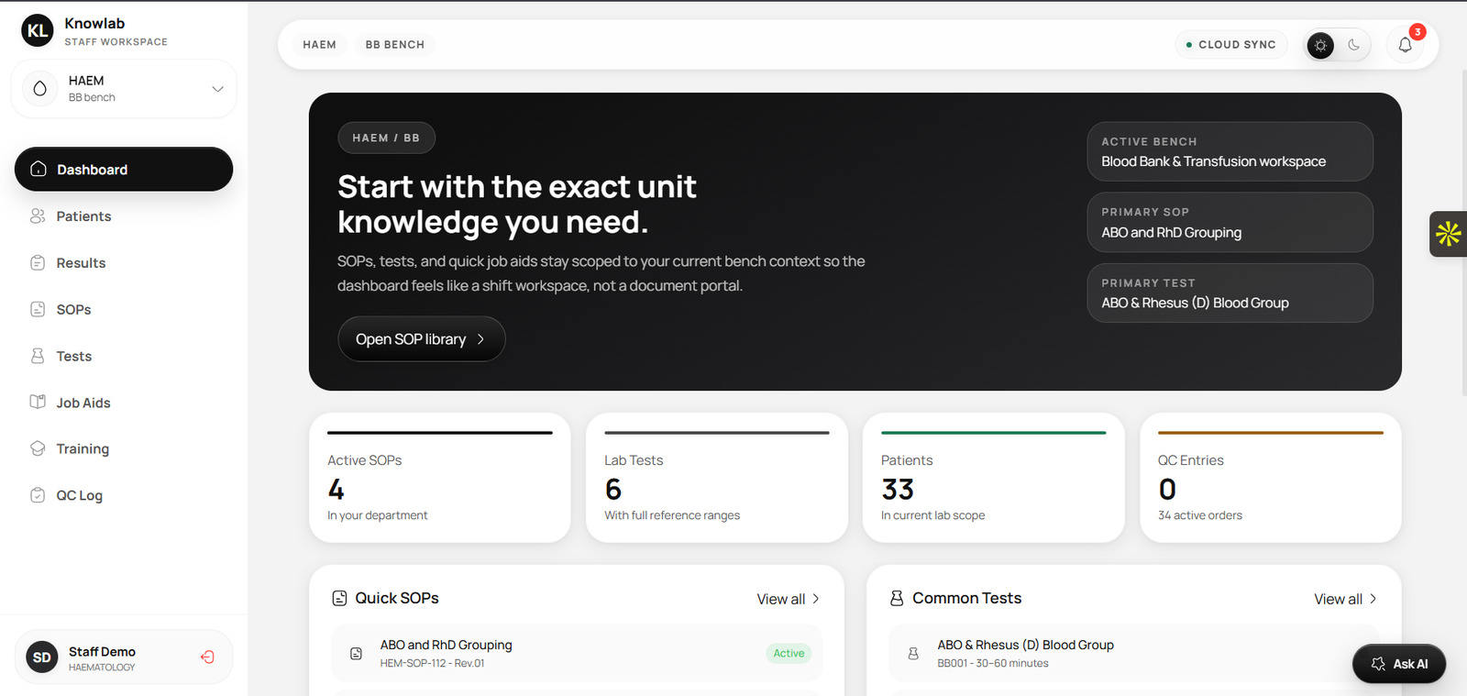The image size is (1467, 696).
Task: Expand the HAEM BB bench dropdown chevron
Action: pyautogui.click(x=217, y=89)
